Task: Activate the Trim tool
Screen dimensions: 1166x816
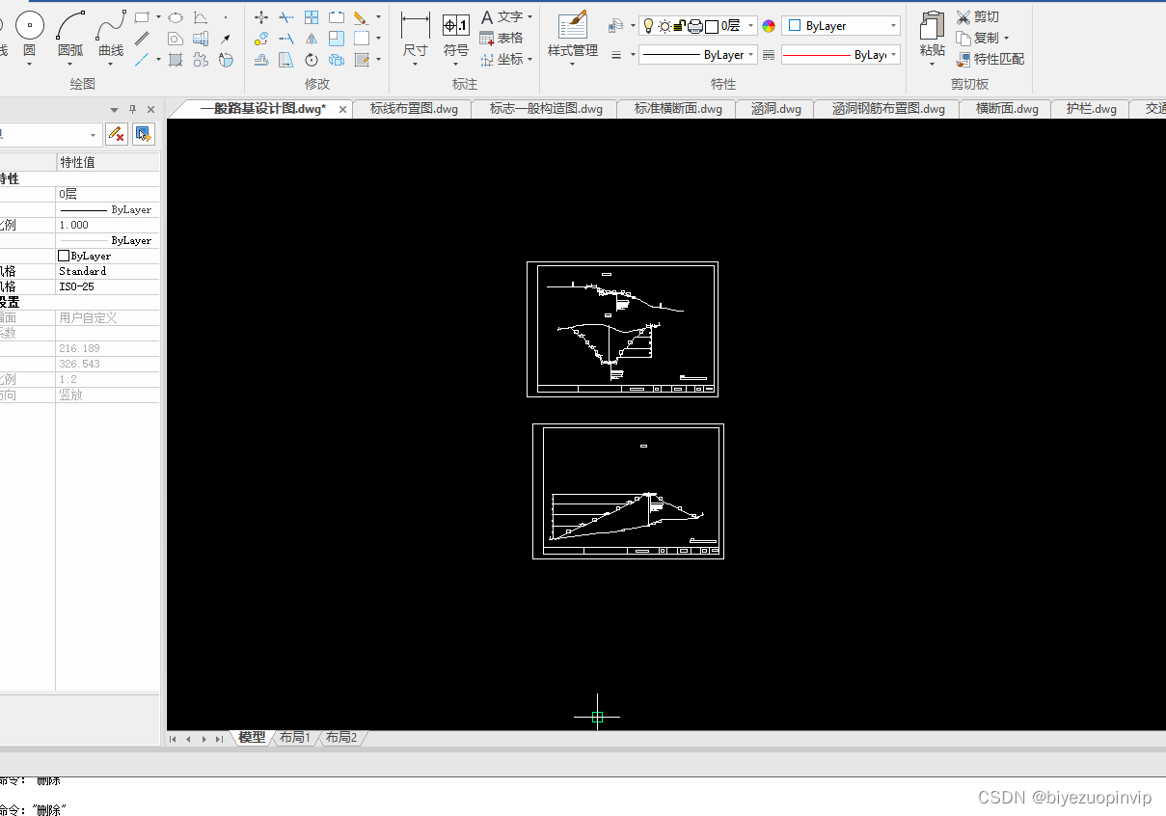Action: pyautogui.click(x=286, y=17)
